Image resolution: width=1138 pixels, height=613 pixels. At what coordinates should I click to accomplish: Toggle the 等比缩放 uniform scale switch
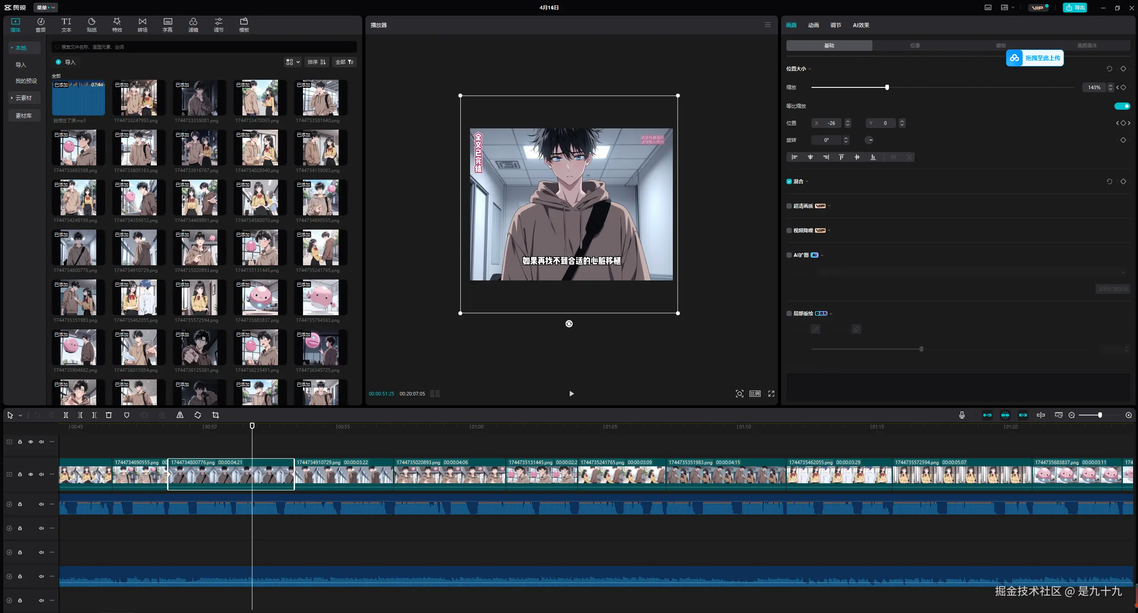point(1122,106)
